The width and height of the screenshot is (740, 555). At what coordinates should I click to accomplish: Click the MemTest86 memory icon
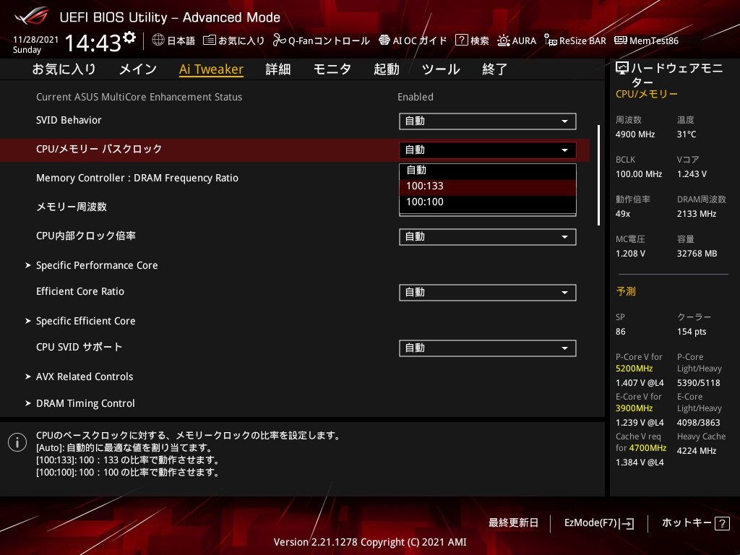click(x=621, y=40)
